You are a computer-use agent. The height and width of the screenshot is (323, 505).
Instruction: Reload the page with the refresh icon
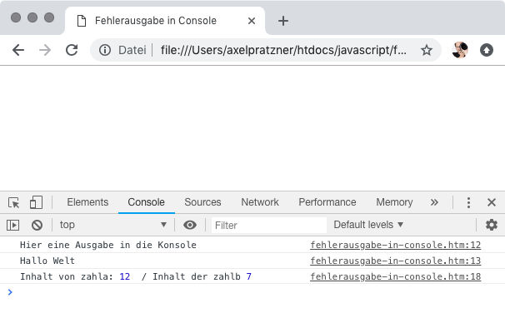pos(72,50)
